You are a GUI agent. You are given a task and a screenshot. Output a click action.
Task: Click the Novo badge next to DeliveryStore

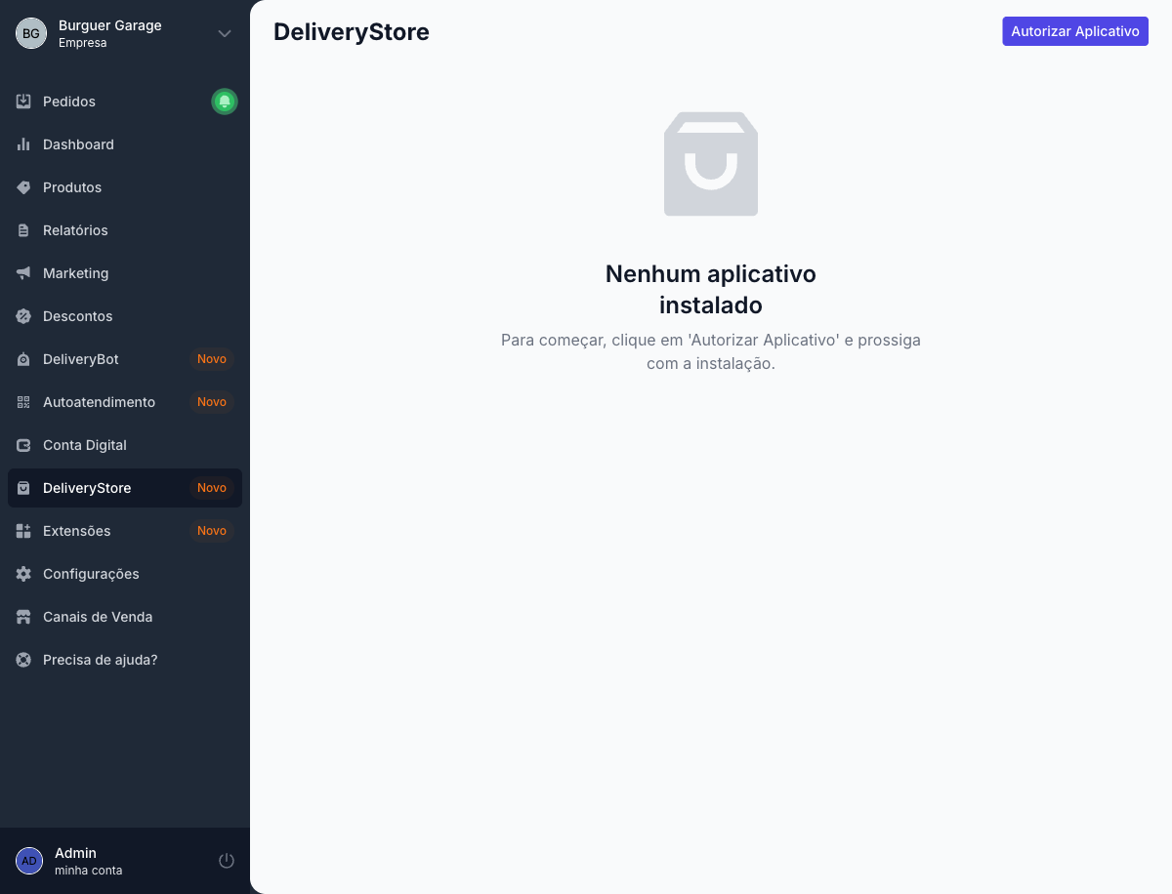[x=212, y=488]
